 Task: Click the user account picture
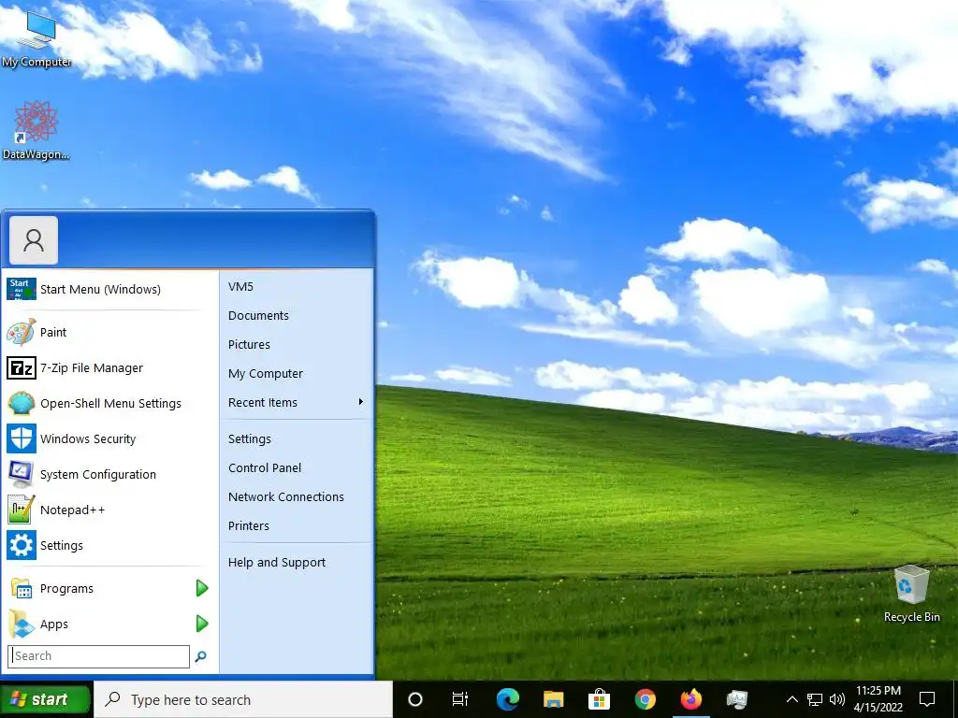[34, 240]
